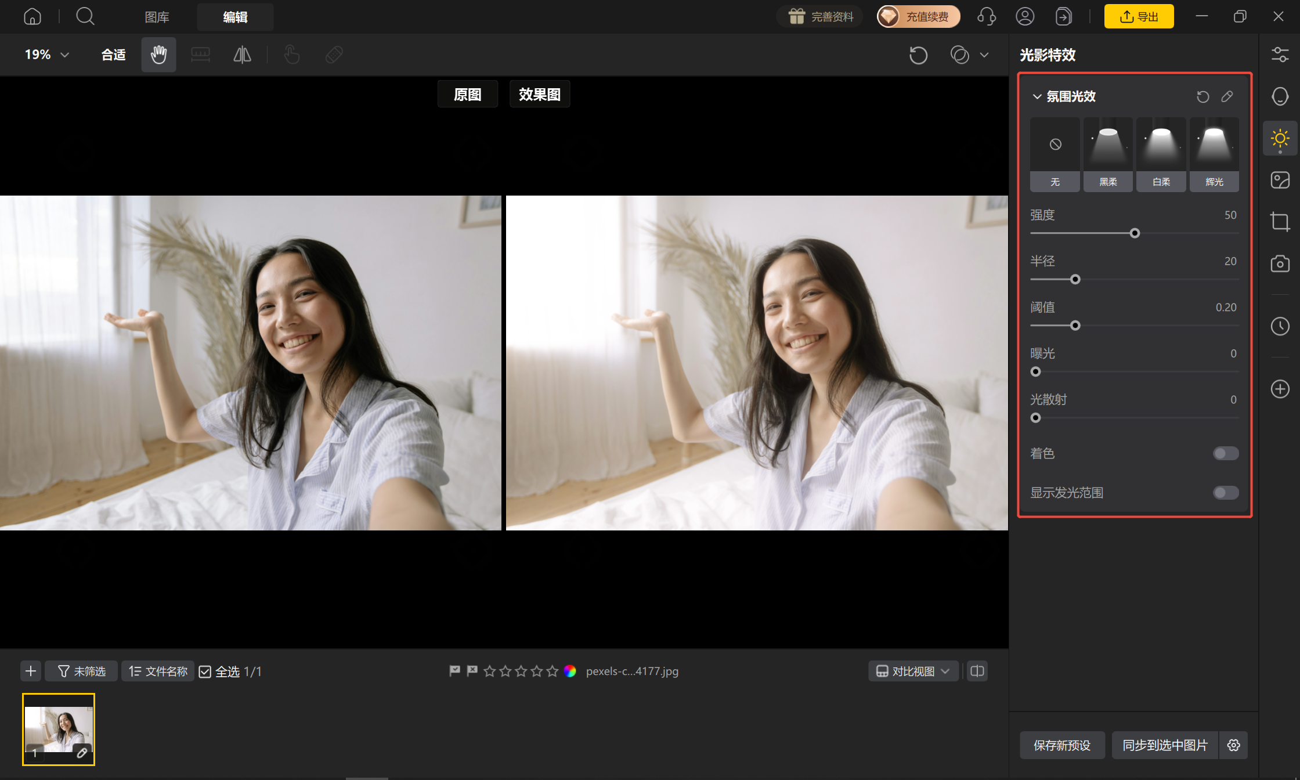Open the camera snapshot panel icon
1300x780 pixels.
[1280, 263]
